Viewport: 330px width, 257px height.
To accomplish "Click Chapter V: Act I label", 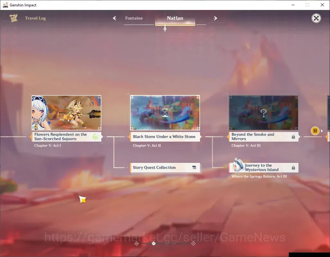I will (x=48, y=146).
